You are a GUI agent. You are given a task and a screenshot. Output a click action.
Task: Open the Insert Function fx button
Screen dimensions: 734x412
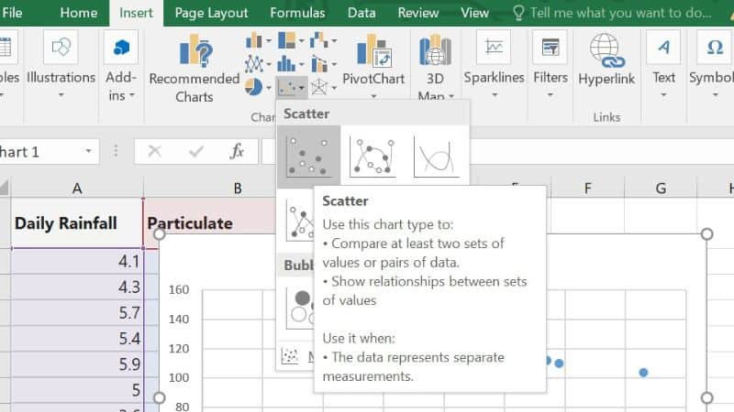pyautogui.click(x=237, y=151)
